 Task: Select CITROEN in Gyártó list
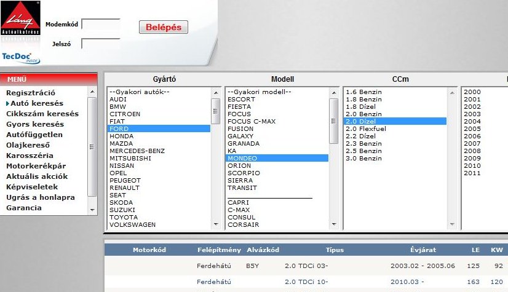click(x=159, y=114)
